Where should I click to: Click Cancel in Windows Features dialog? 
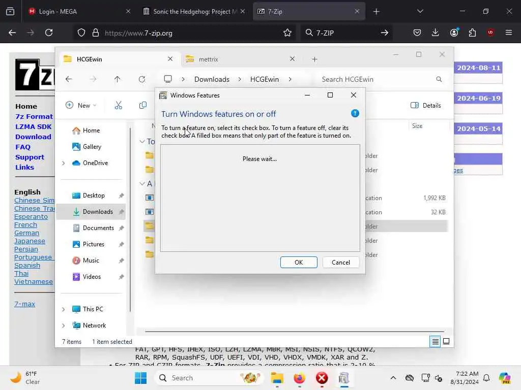[340, 263]
